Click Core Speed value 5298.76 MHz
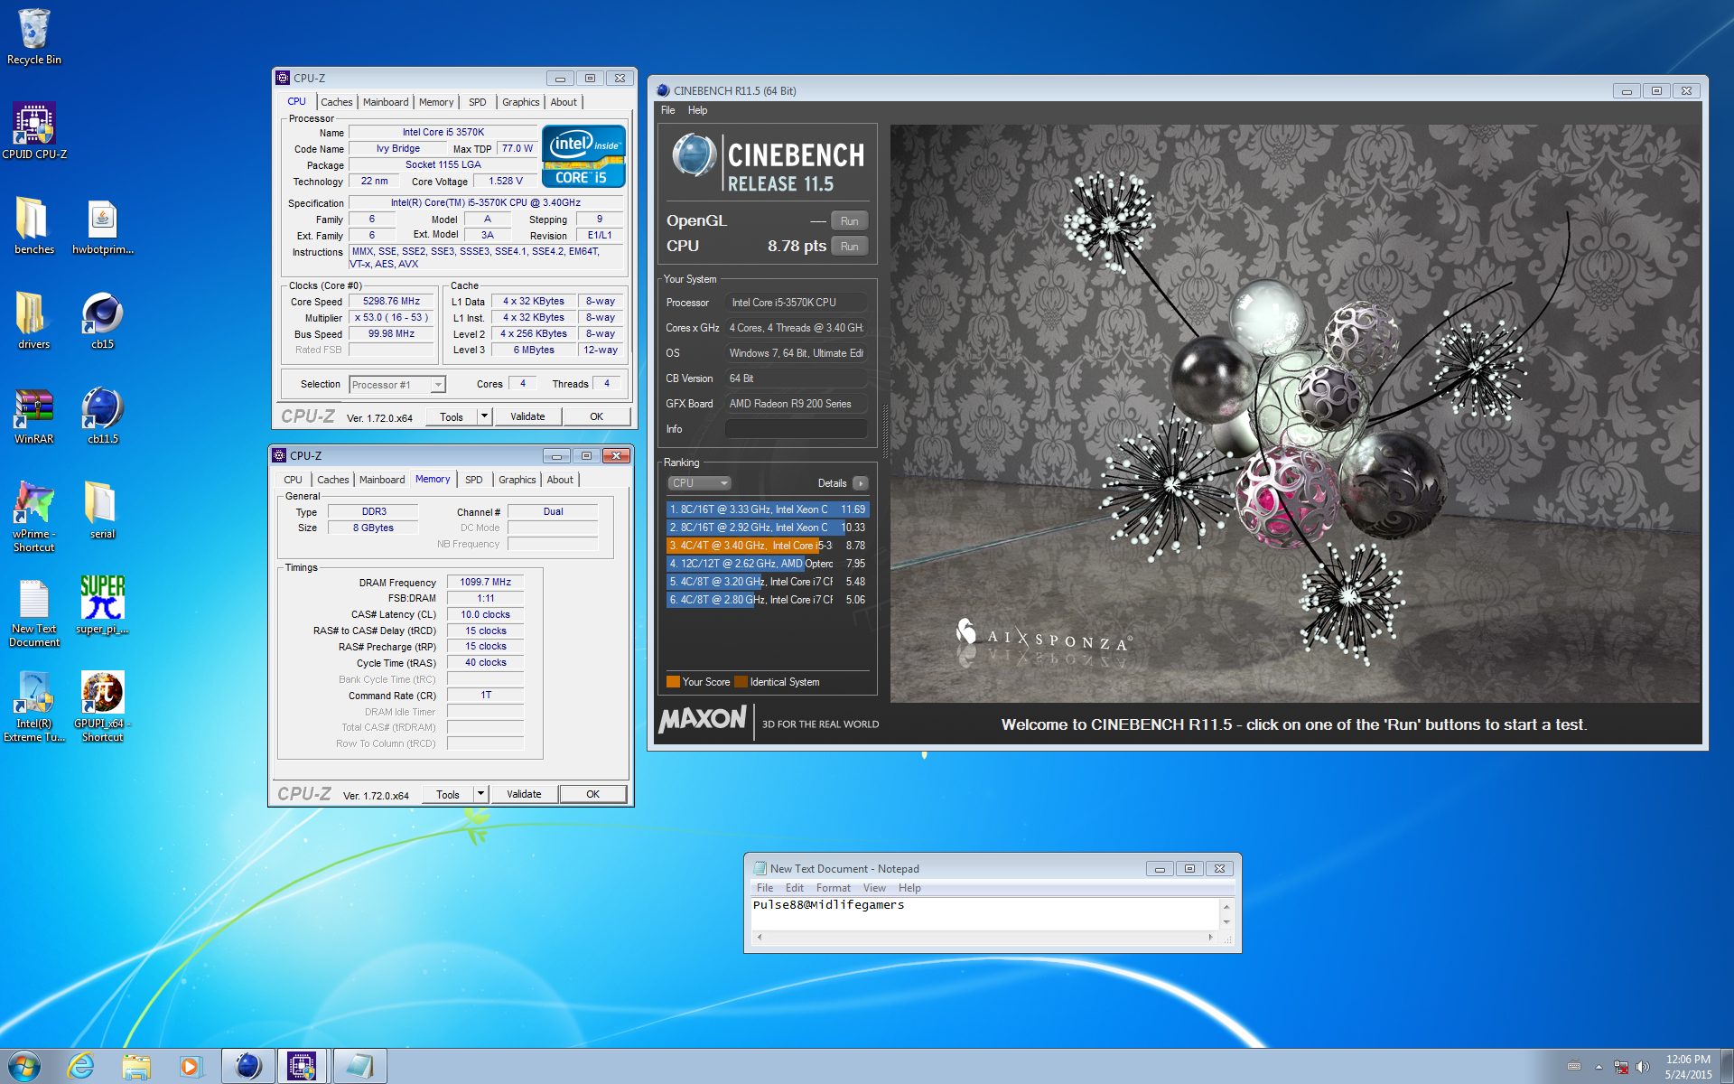The width and height of the screenshot is (1734, 1084). pos(391,302)
